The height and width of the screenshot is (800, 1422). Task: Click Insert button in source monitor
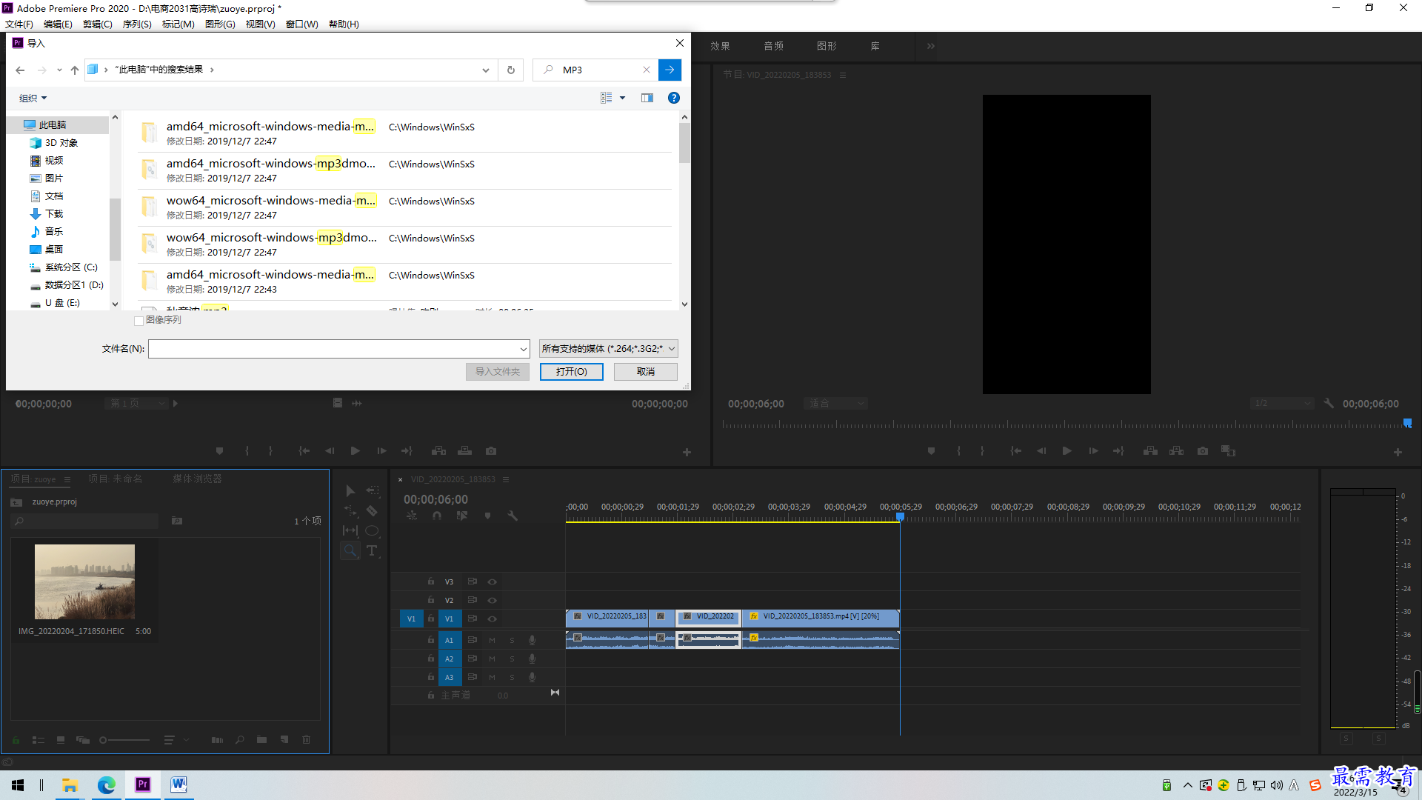coord(439,451)
